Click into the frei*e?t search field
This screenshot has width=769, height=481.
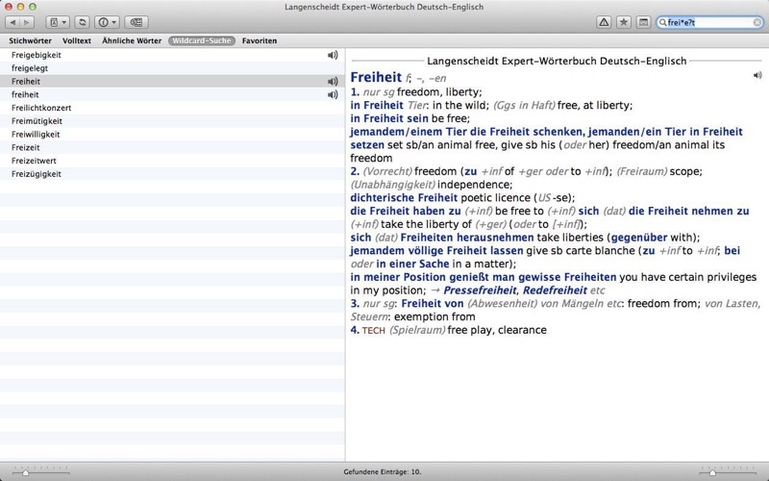pos(708,22)
